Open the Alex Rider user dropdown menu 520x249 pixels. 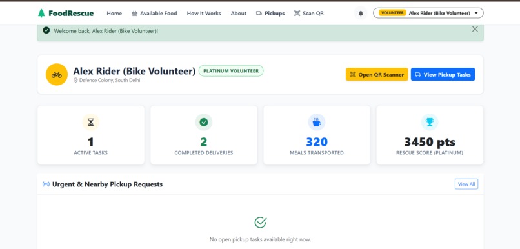click(x=428, y=14)
